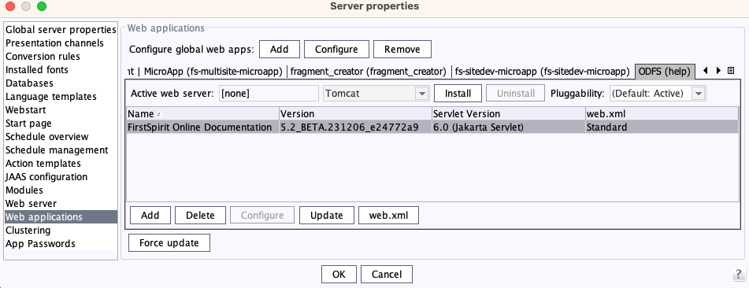The height and width of the screenshot is (288, 749).
Task: Click the Update button
Action: [x=327, y=216]
